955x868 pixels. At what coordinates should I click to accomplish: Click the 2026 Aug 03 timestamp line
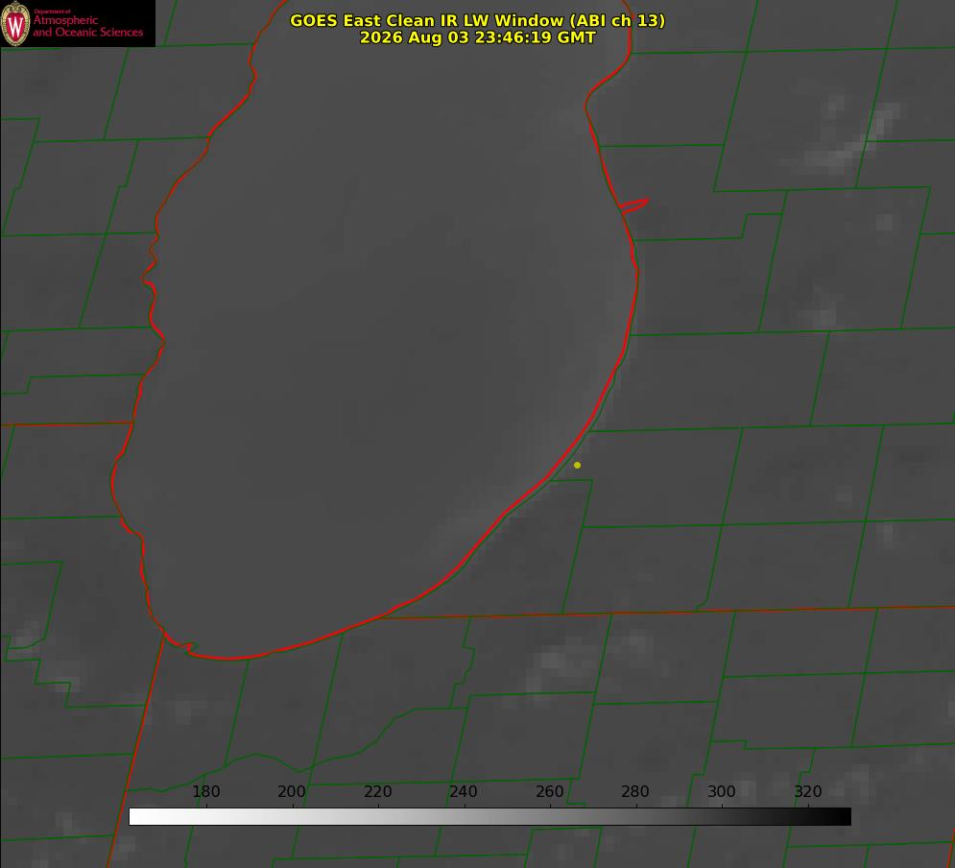(x=478, y=37)
